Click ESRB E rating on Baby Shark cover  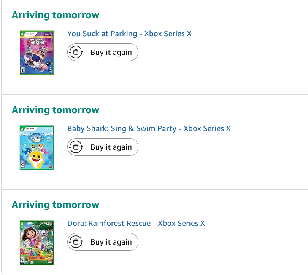point(22,165)
